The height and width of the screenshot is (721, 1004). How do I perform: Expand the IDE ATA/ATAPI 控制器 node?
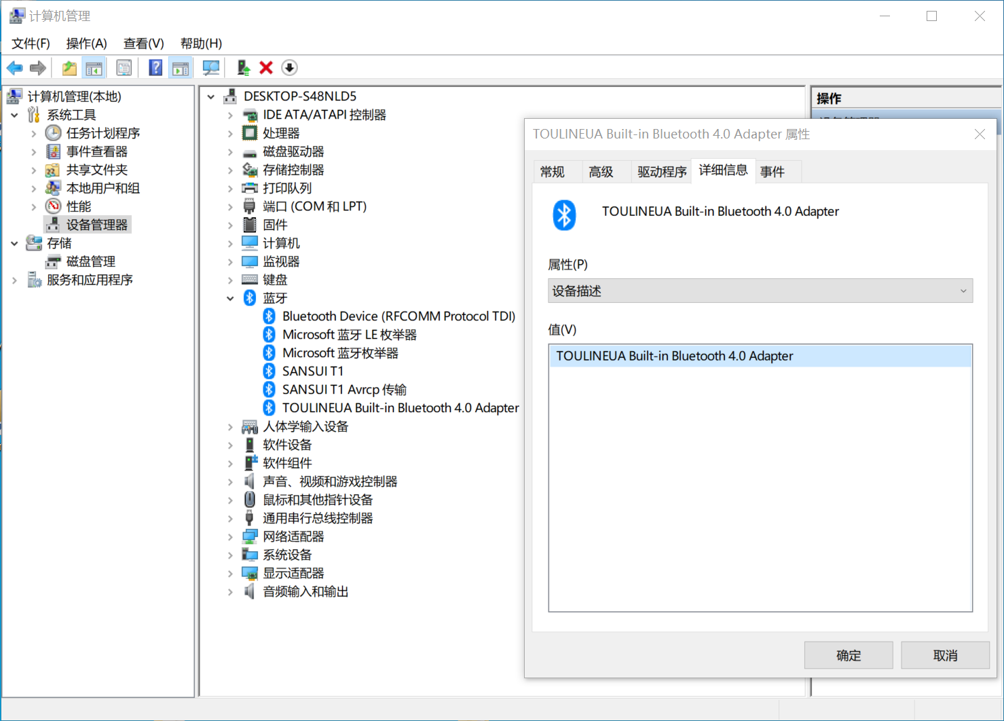click(x=230, y=115)
